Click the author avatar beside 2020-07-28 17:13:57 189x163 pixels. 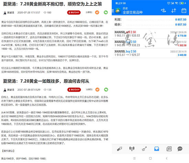5,13
